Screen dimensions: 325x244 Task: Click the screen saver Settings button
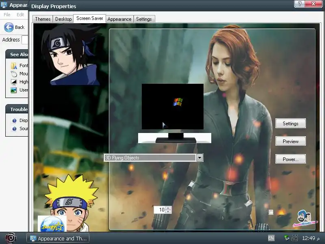pos(290,124)
